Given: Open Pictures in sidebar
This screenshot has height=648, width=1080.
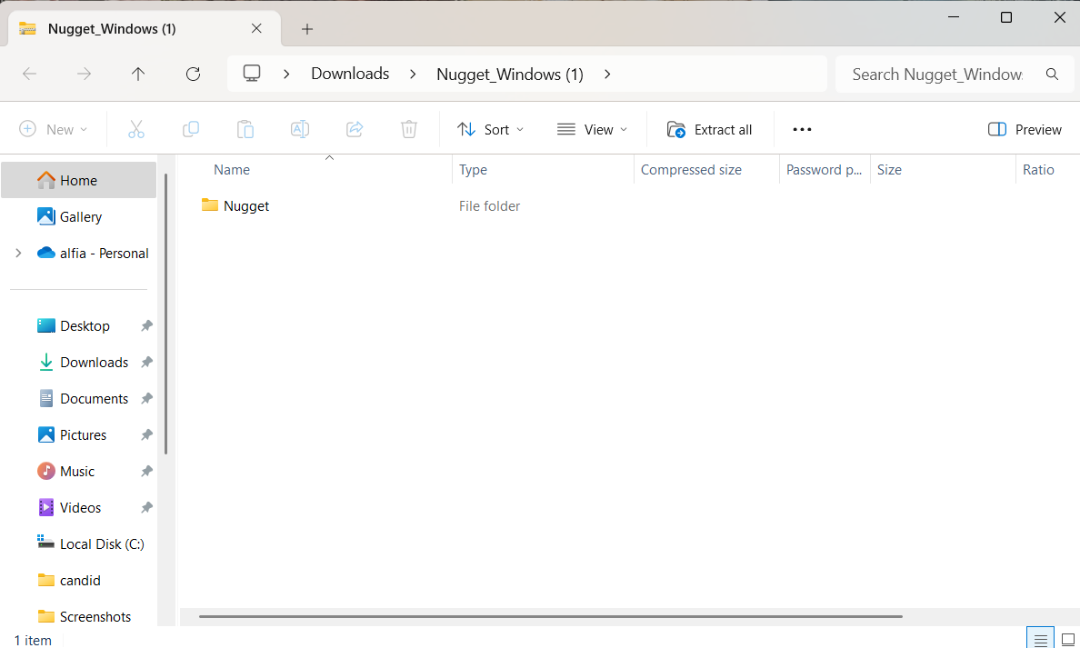Looking at the screenshot, I should click(83, 435).
